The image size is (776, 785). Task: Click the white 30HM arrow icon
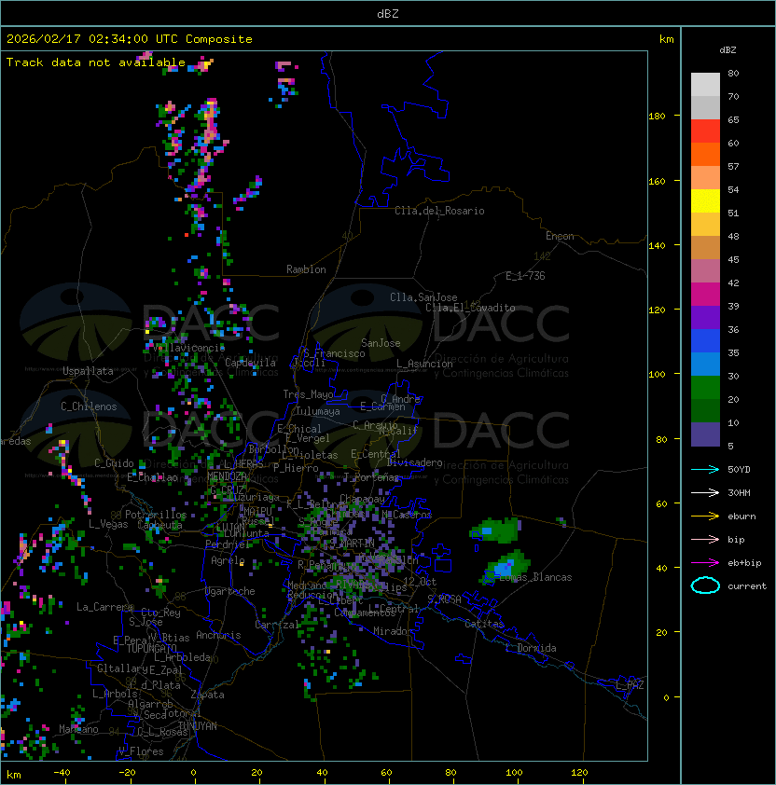pos(705,492)
